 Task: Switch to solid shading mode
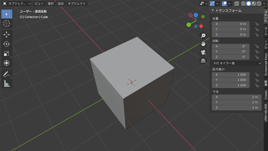[249, 4]
